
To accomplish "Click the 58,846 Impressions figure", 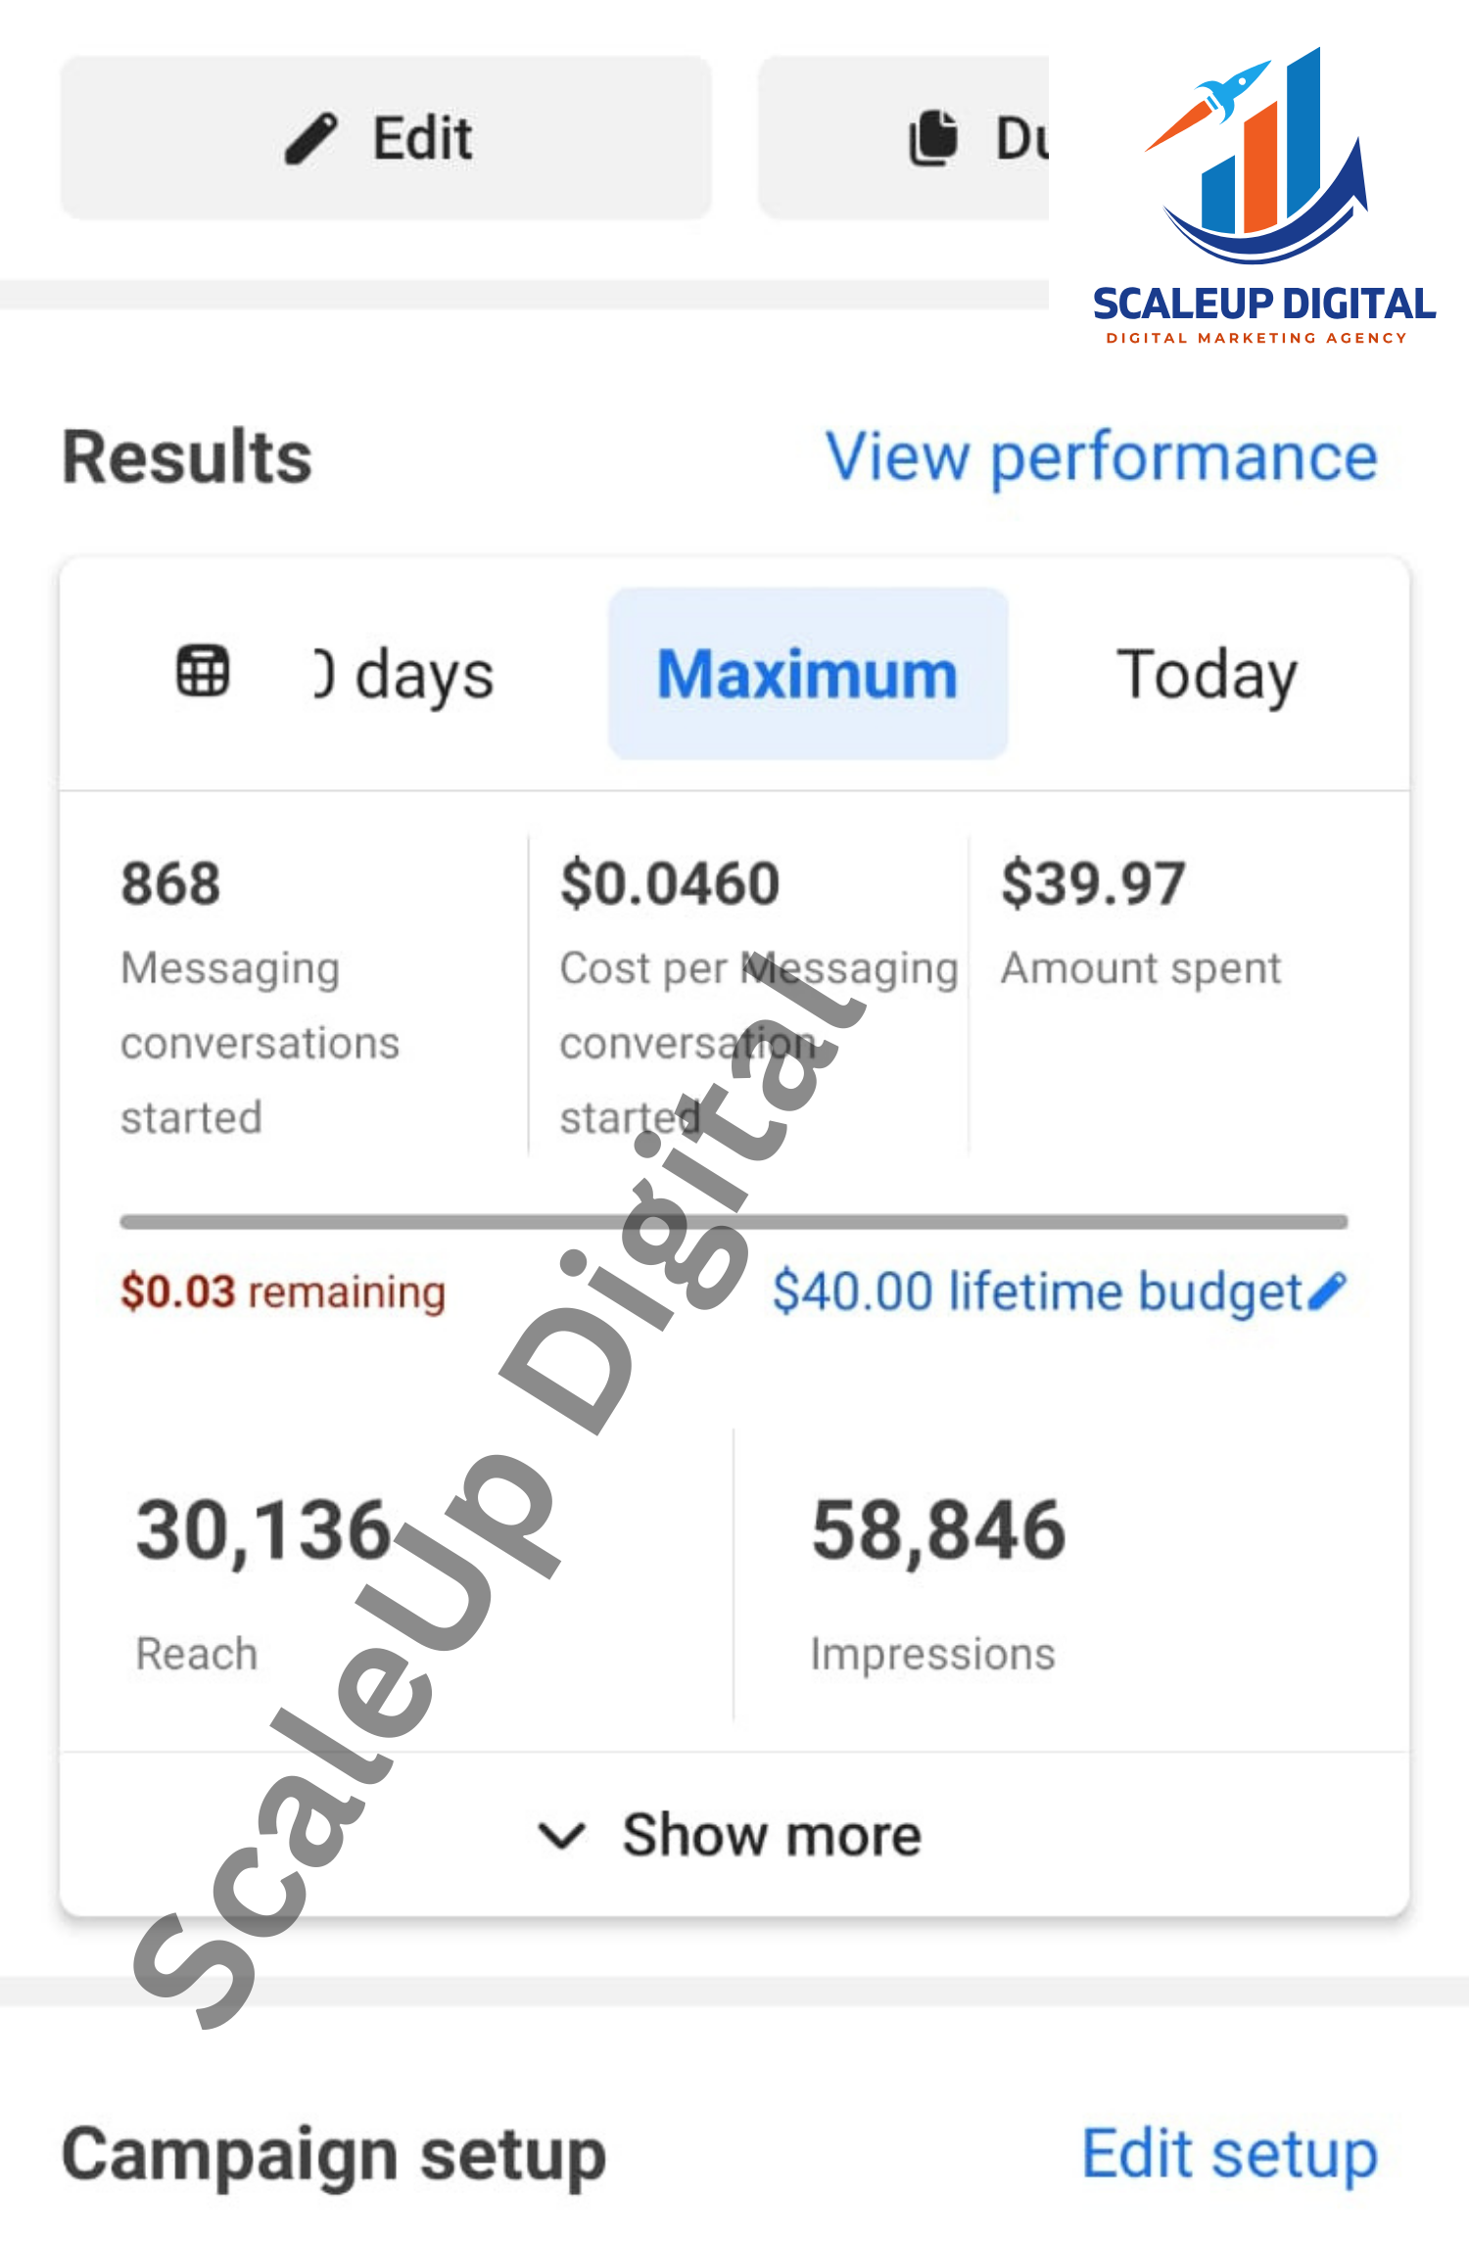I will [937, 1531].
